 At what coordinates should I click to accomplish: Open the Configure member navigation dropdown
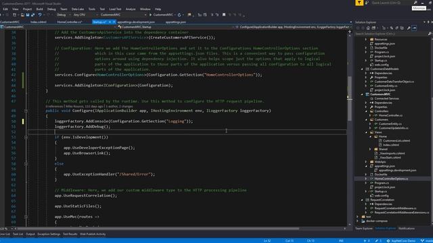click(x=294, y=27)
